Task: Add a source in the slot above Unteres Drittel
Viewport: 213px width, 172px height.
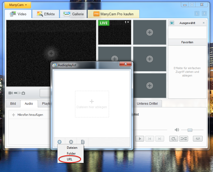Action: point(150,85)
